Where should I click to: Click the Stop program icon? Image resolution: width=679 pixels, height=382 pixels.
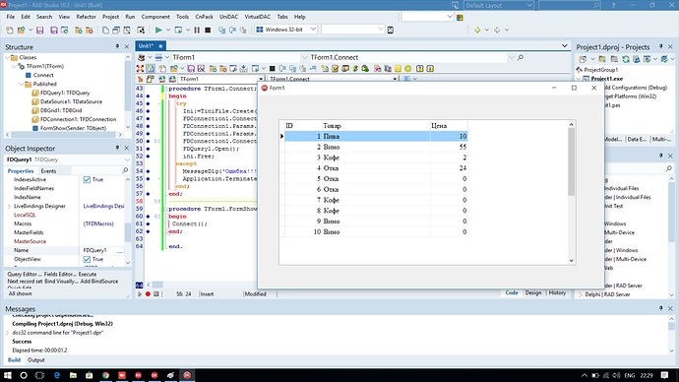point(208,30)
